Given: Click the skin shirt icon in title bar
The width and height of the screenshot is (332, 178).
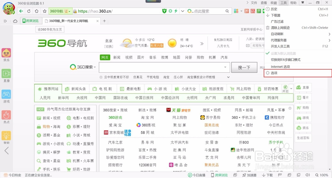Looking at the screenshot, I should point(302,3).
